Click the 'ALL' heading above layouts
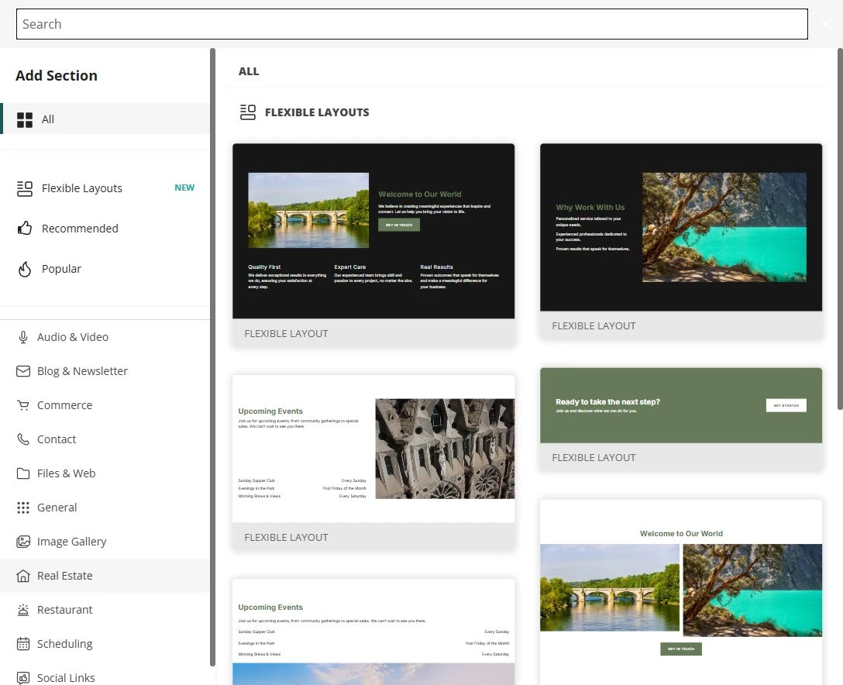Viewport: 843px width, 685px height. [249, 71]
